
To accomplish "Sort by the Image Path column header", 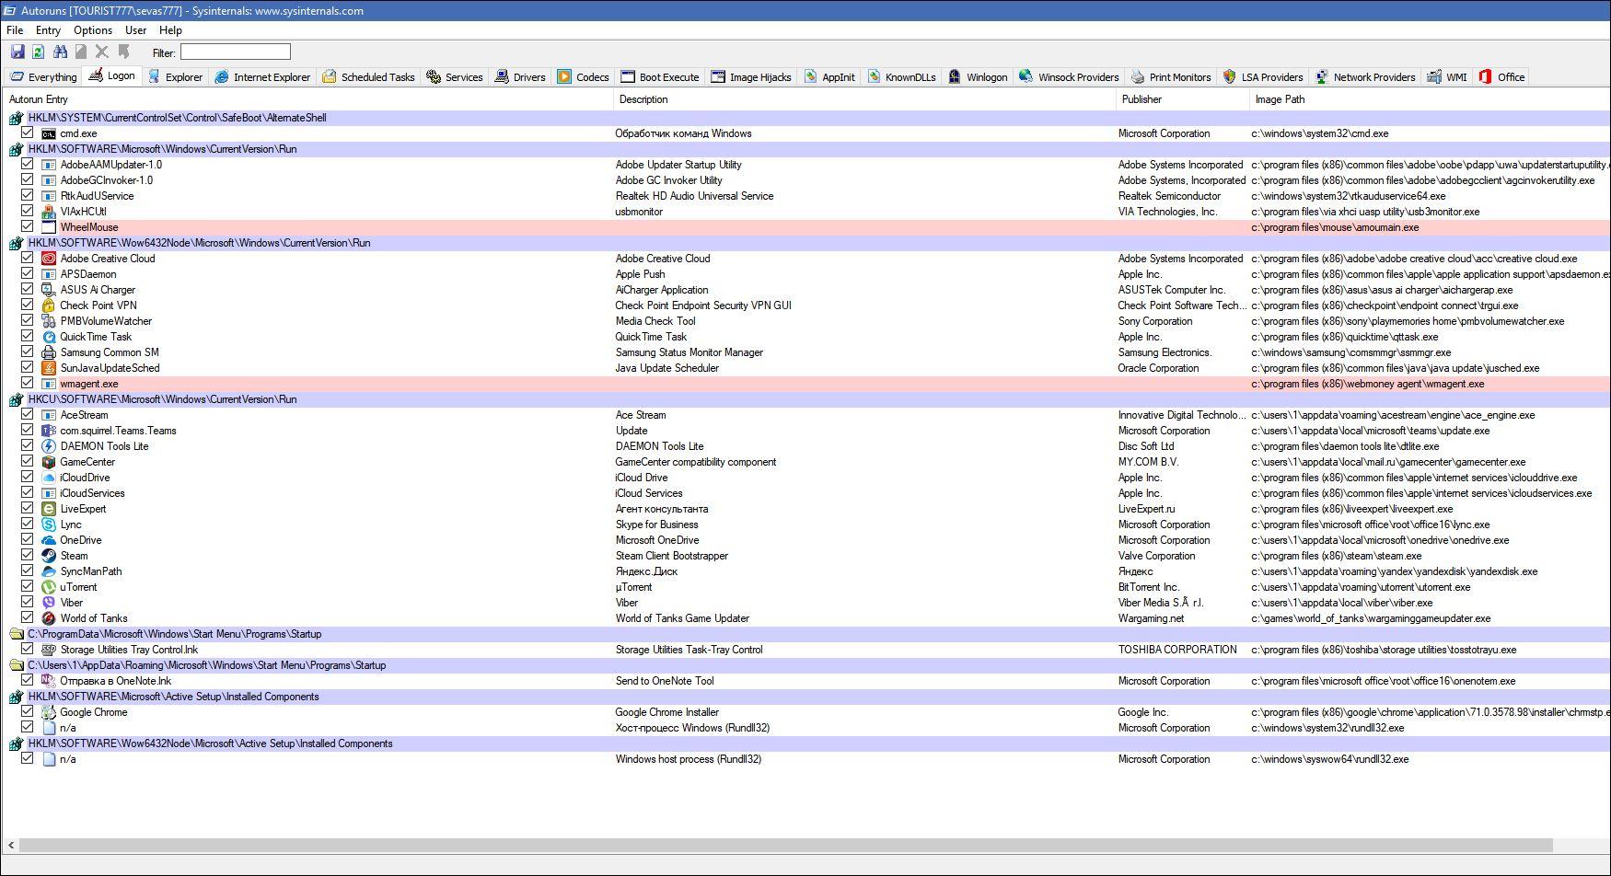I will tap(1430, 99).
